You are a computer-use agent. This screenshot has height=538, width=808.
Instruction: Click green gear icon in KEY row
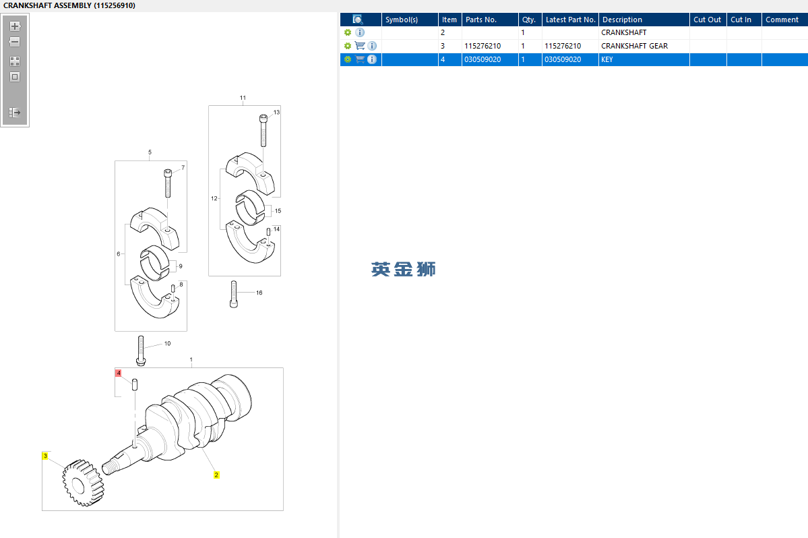pos(348,59)
